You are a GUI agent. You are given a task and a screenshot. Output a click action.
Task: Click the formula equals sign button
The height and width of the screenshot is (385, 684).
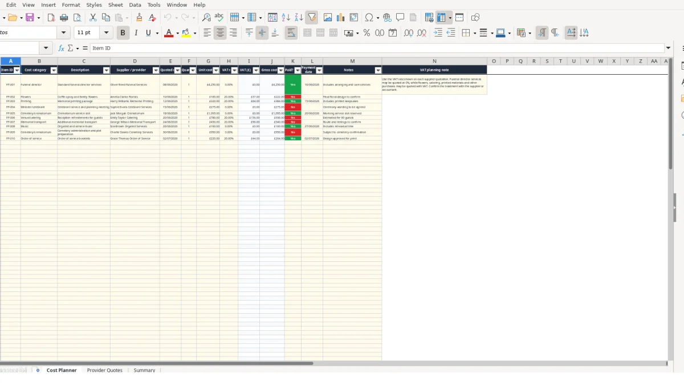click(x=85, y=48)
